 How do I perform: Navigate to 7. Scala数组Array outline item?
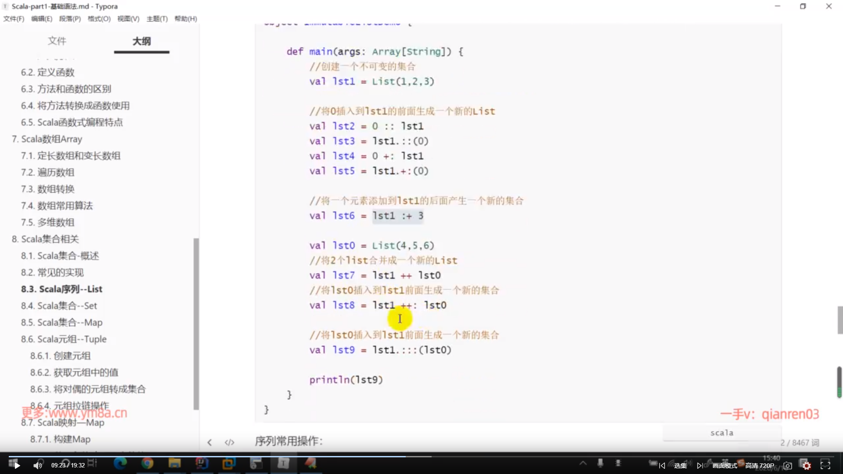pos(47,139)
